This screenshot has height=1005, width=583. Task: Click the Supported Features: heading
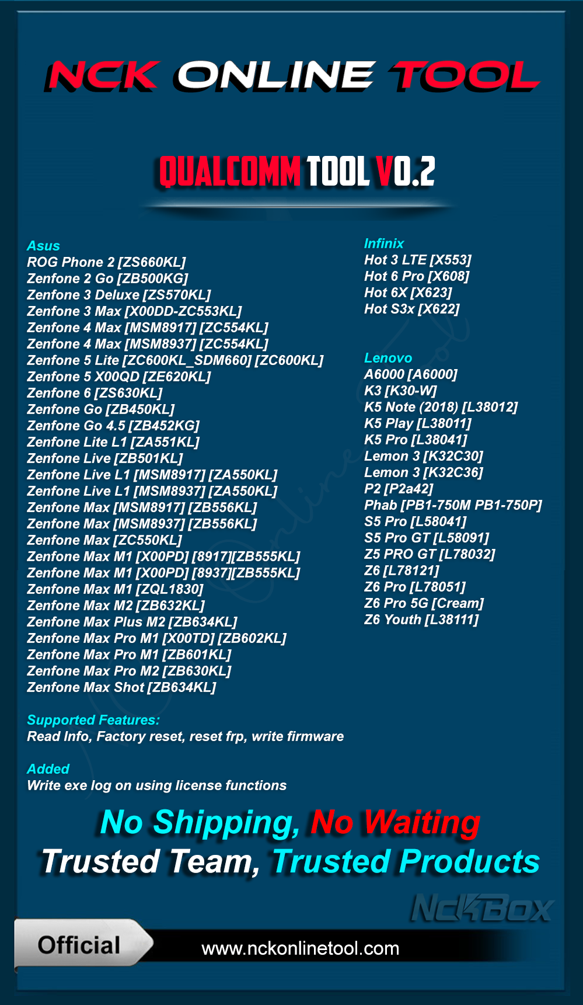click(93, 720)
